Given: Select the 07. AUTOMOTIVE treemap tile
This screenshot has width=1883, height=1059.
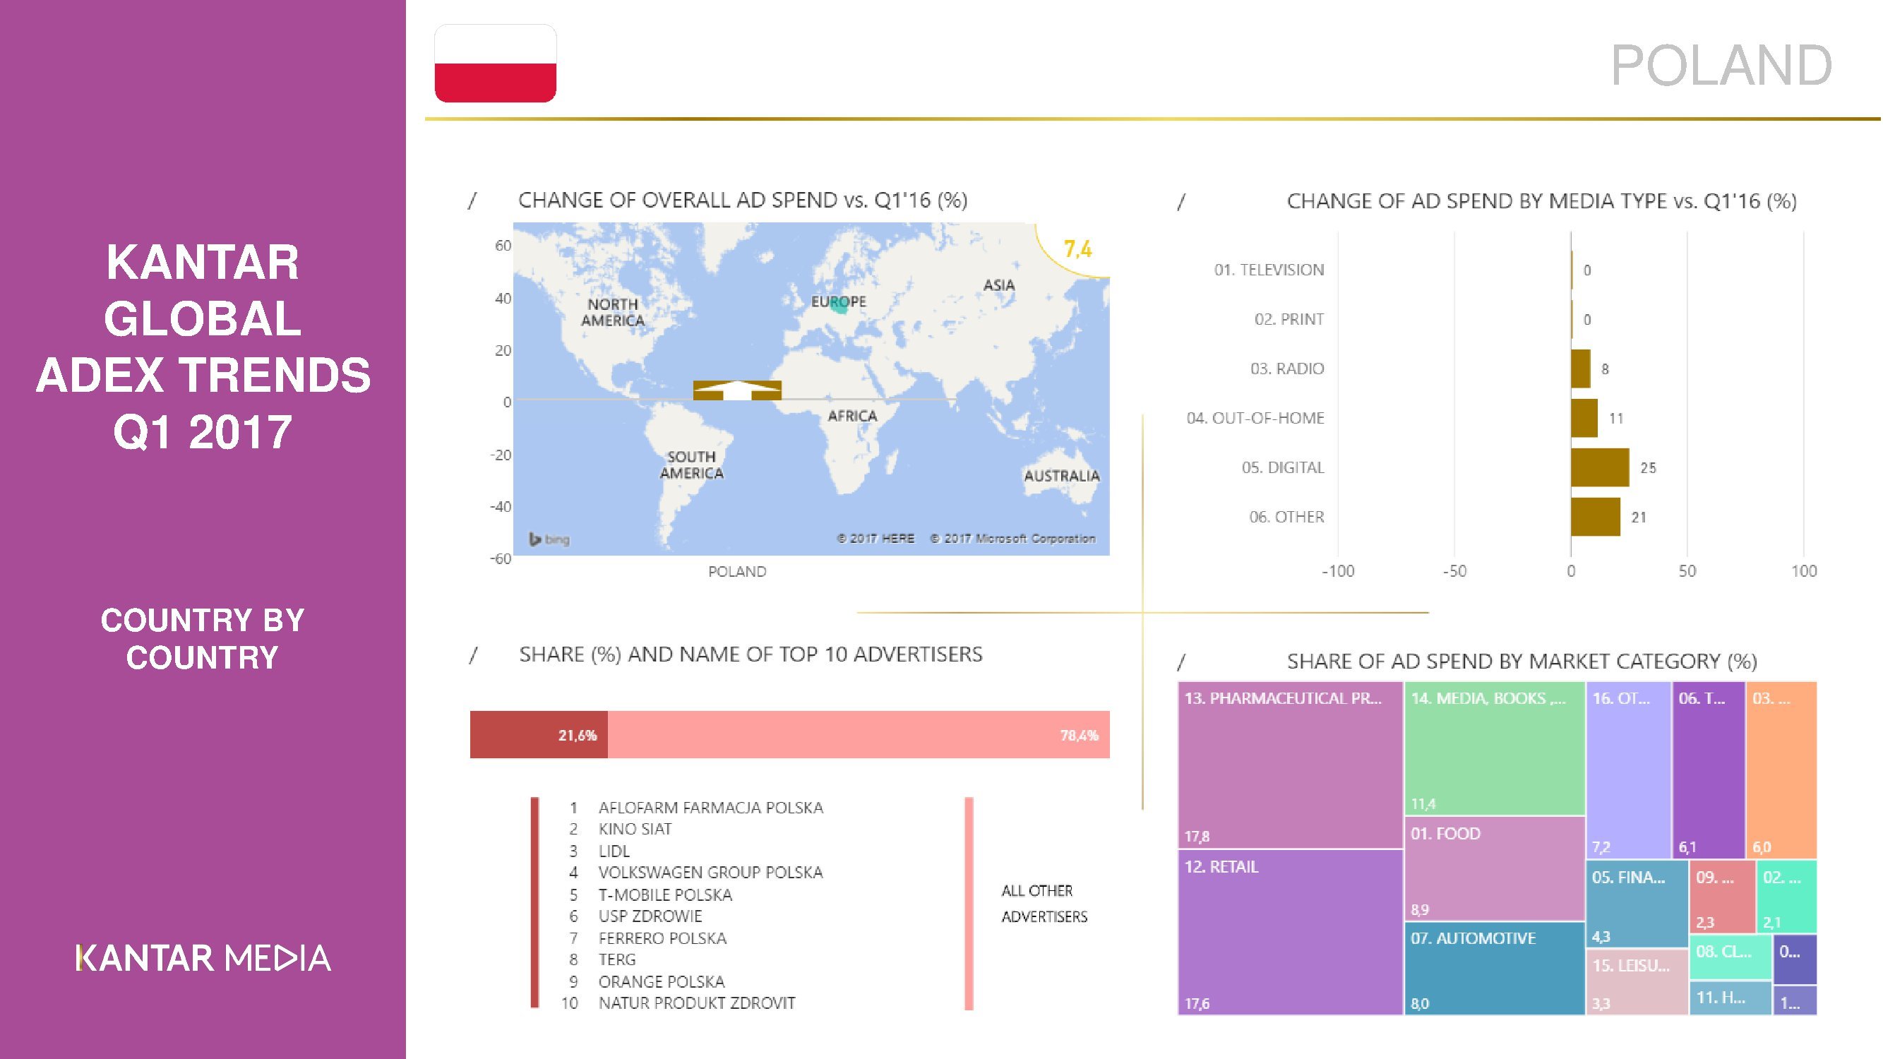Looking at the screenshot, I should (1494, 968).
